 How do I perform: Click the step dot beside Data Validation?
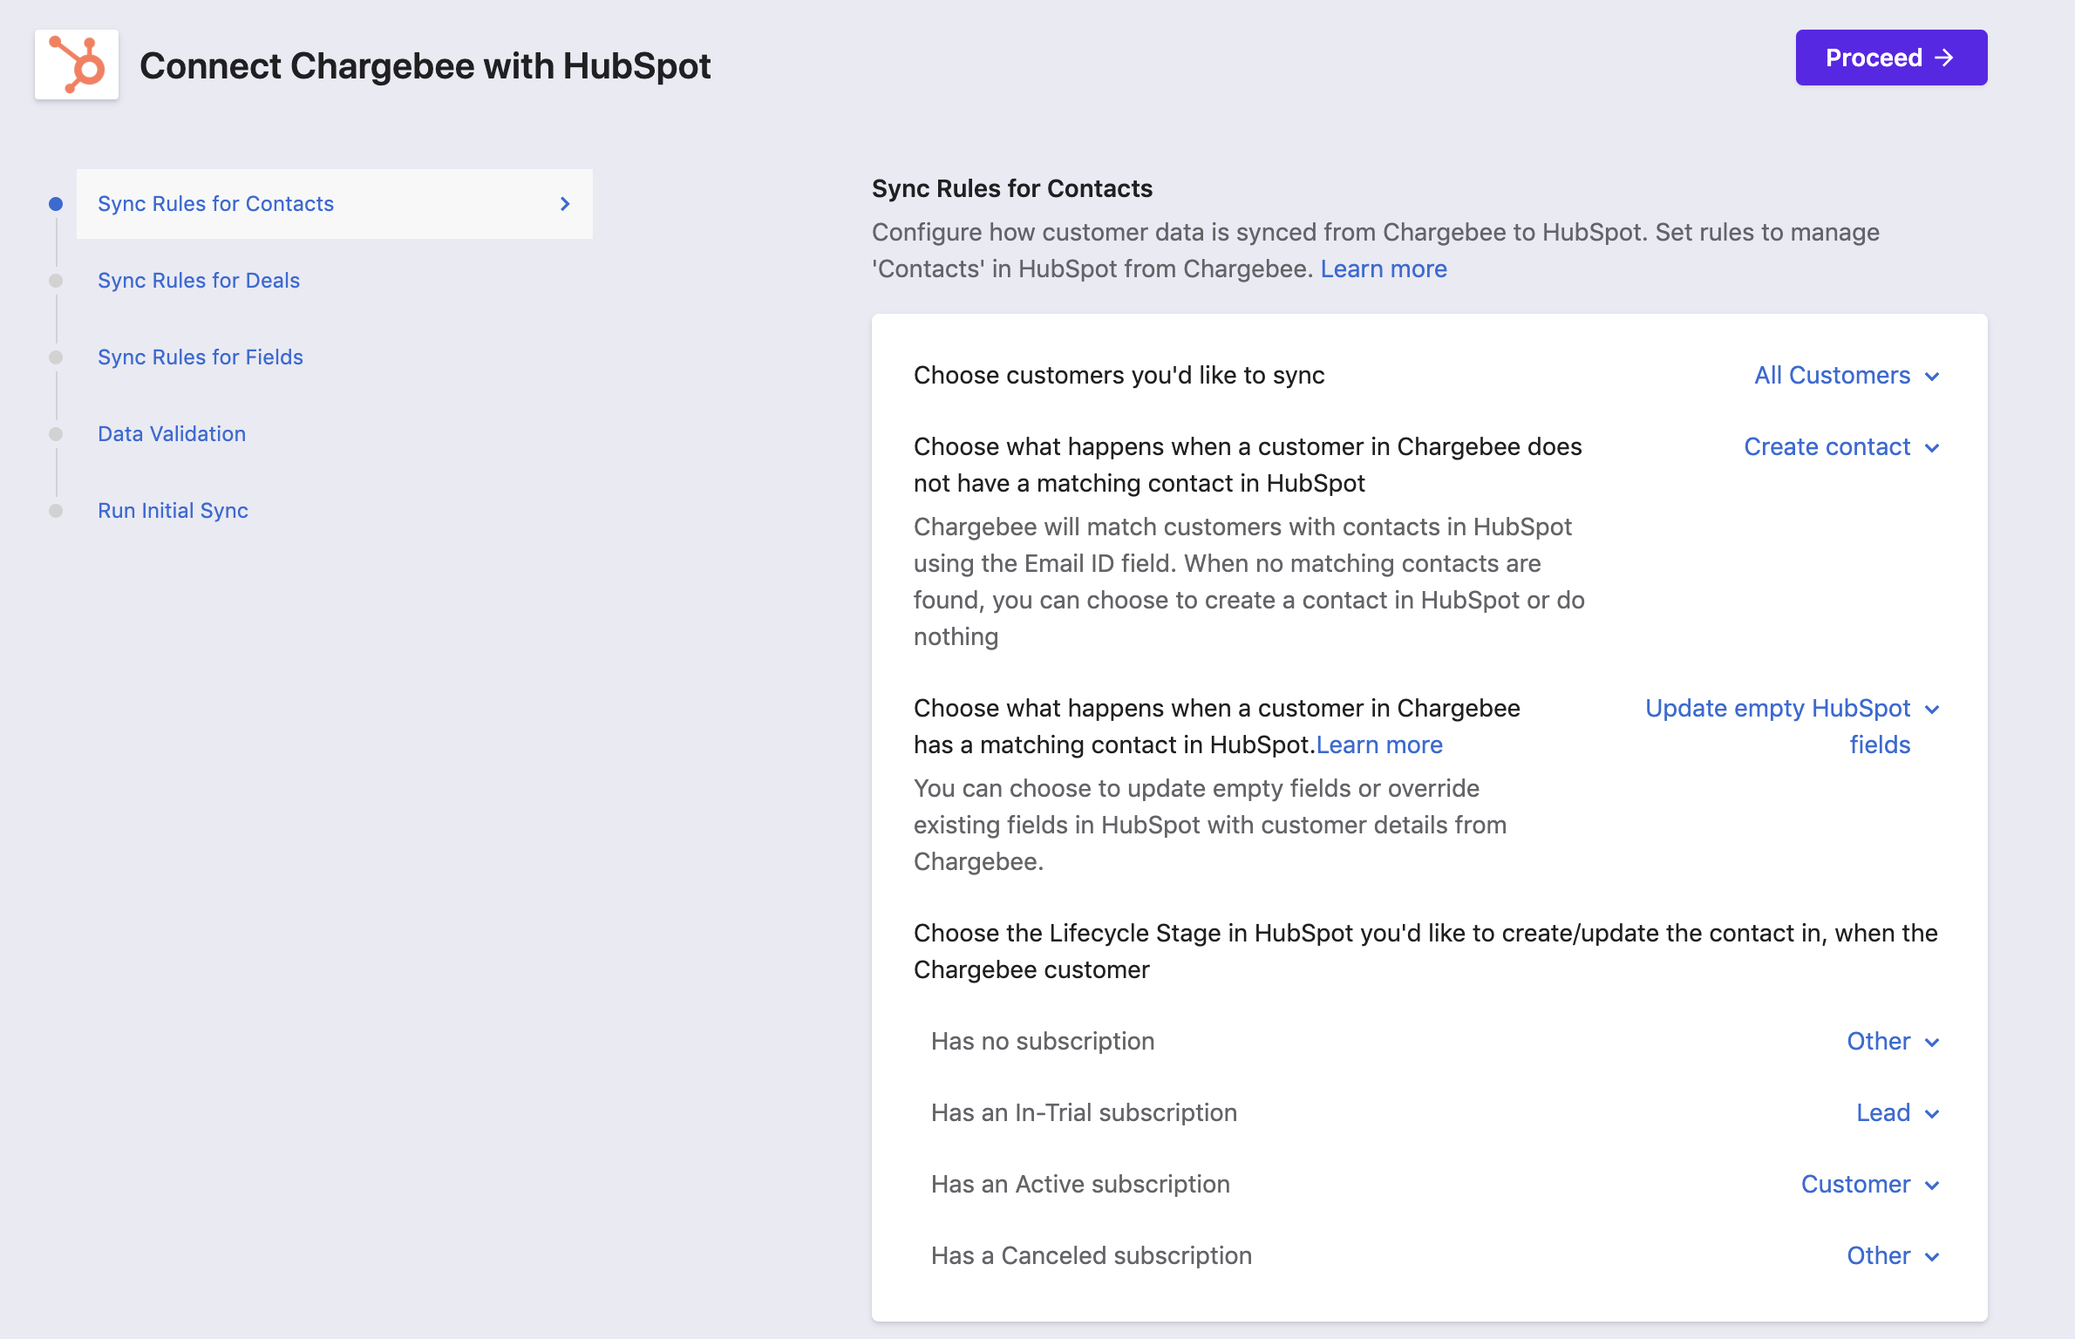coord(56,434)
